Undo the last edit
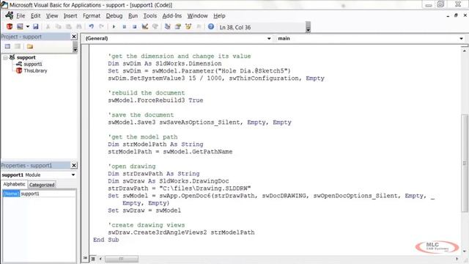Viewport: 469px width, 264px height. pos(91,26)
